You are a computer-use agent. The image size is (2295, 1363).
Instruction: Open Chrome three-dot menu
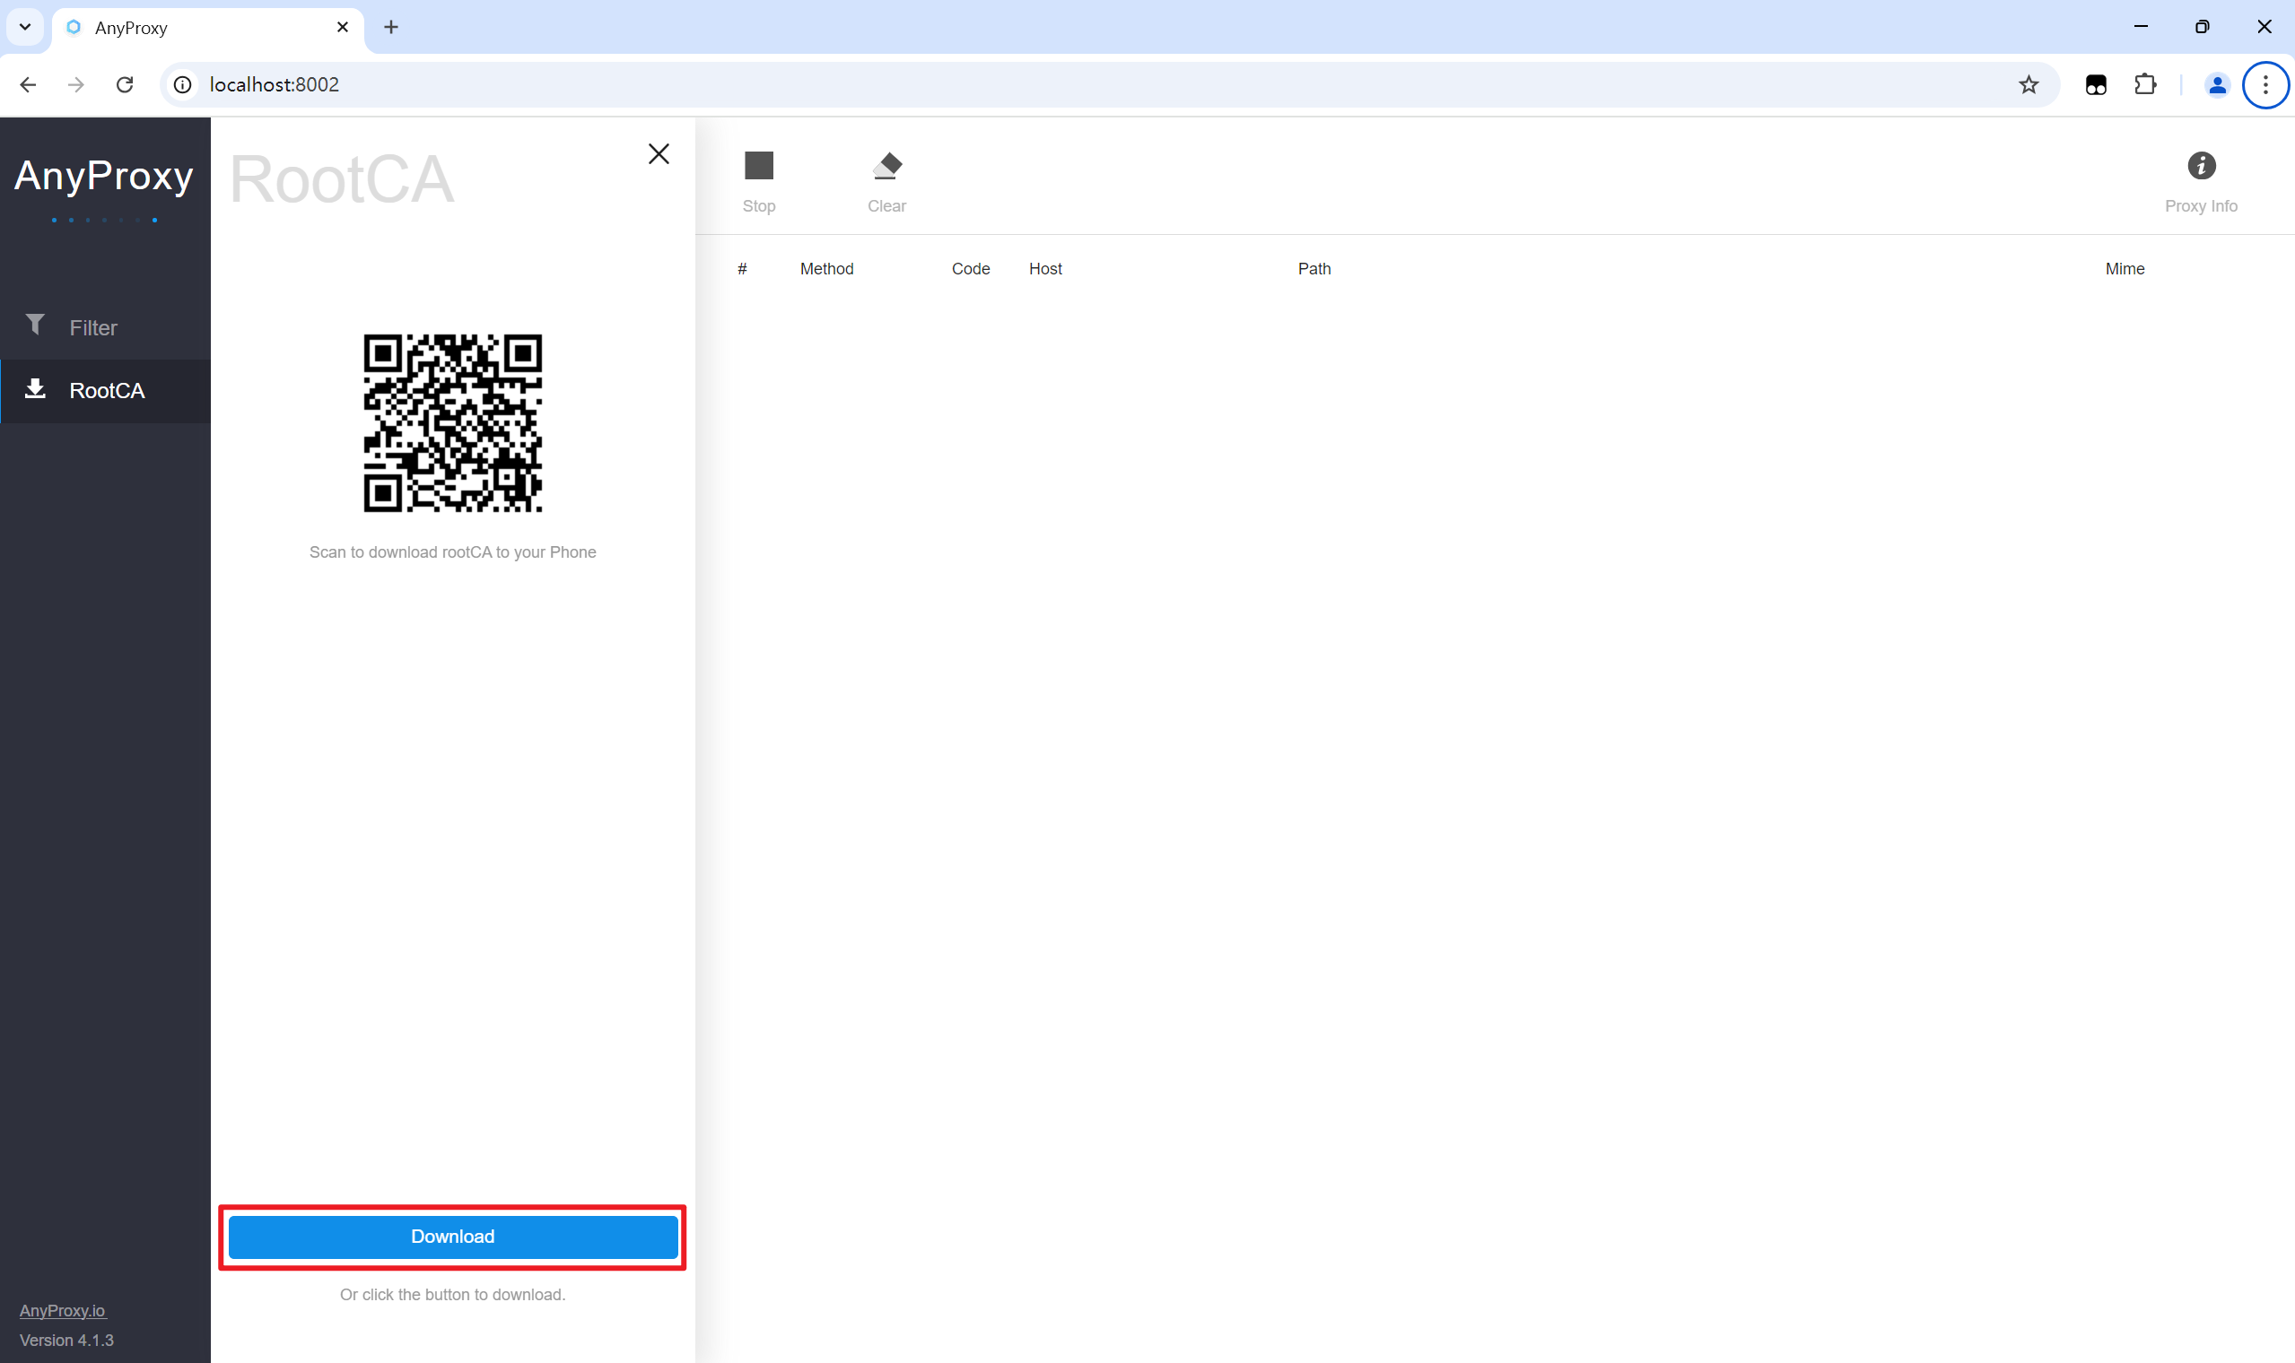tap(2265, 84)
